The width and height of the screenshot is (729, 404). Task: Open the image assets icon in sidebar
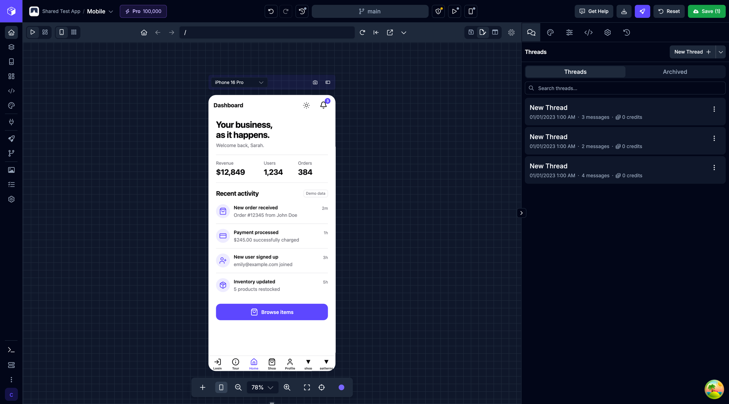11,170
